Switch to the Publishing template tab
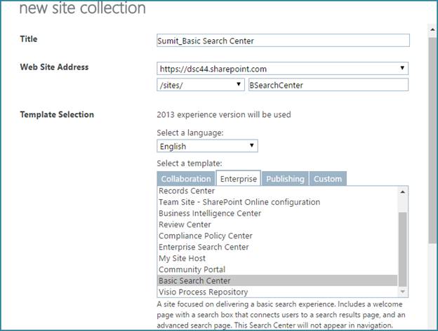Viewport: 438px width, 331px height. (x=285, y=179)
